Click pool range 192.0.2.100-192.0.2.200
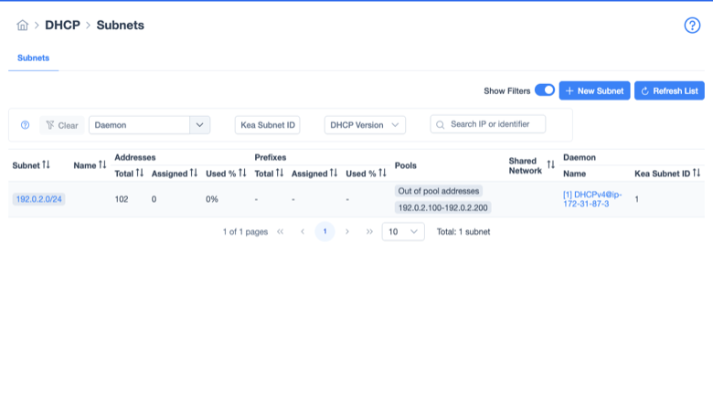The width and height of the screenshot is (713, 401). (443, 207)
